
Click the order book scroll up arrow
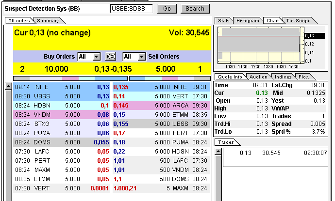coord(8,86)
